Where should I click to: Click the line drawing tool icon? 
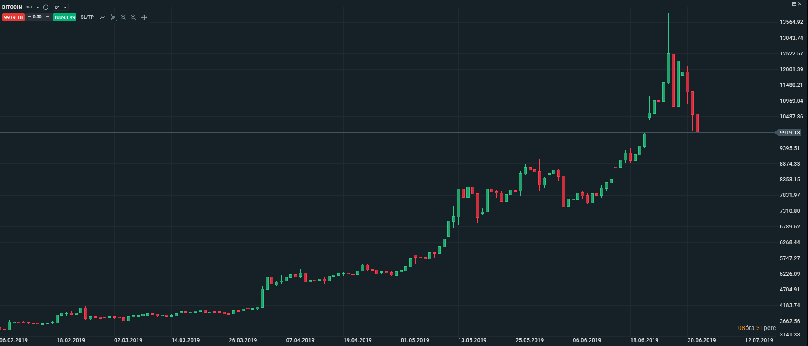(x=102, y=17)
